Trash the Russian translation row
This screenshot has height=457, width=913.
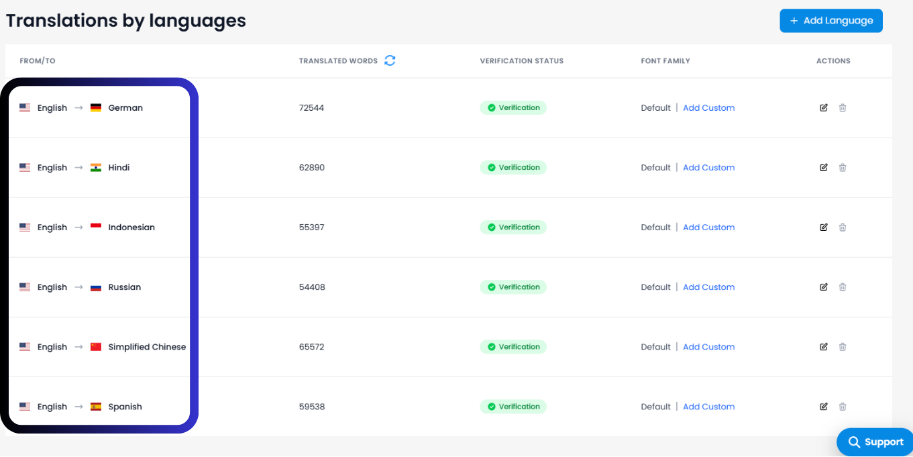pos(843,287)
